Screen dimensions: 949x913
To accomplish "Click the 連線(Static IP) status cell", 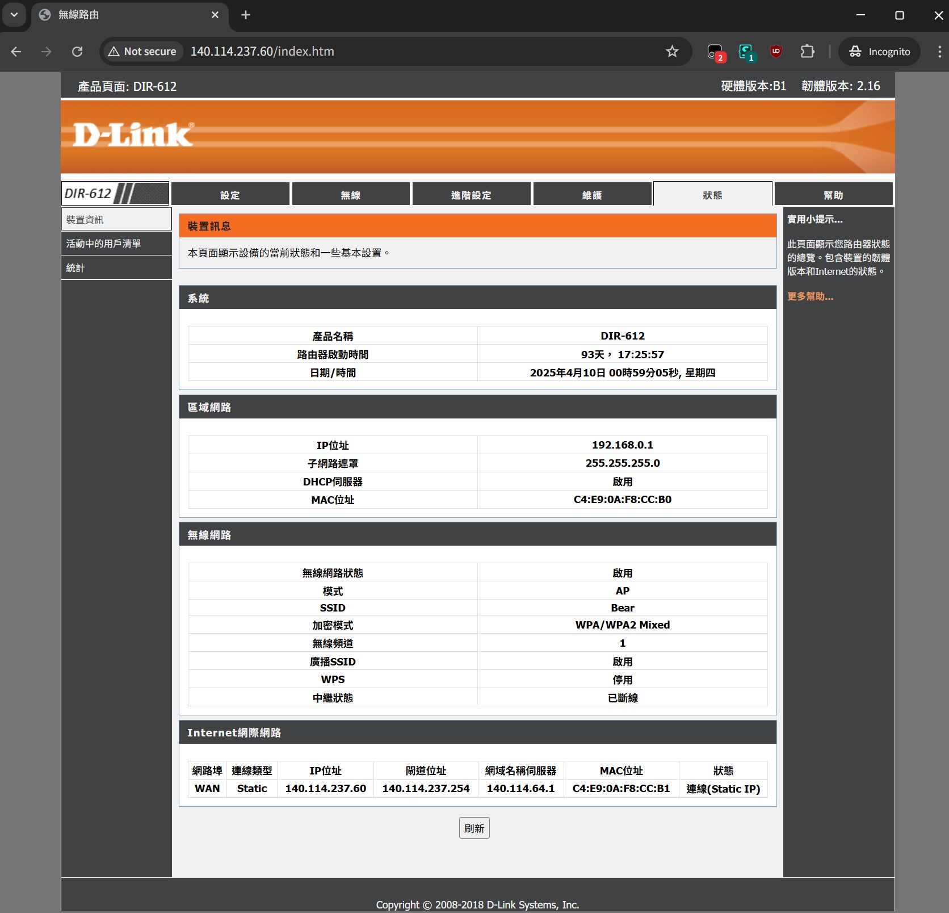I will [723, 788].
